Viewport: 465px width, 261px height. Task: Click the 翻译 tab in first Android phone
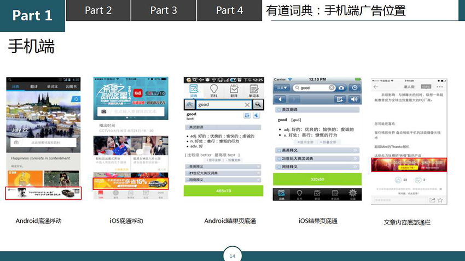pos(34,87)
